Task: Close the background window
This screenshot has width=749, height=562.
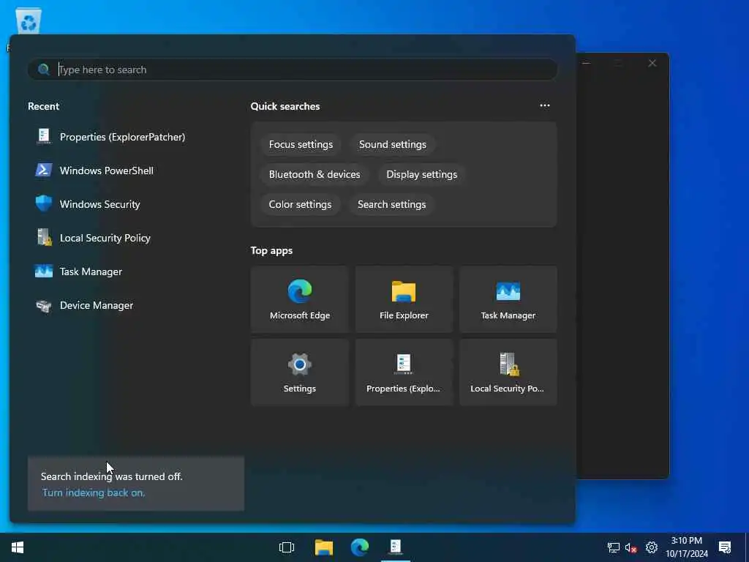Action: tap(652, 63)
